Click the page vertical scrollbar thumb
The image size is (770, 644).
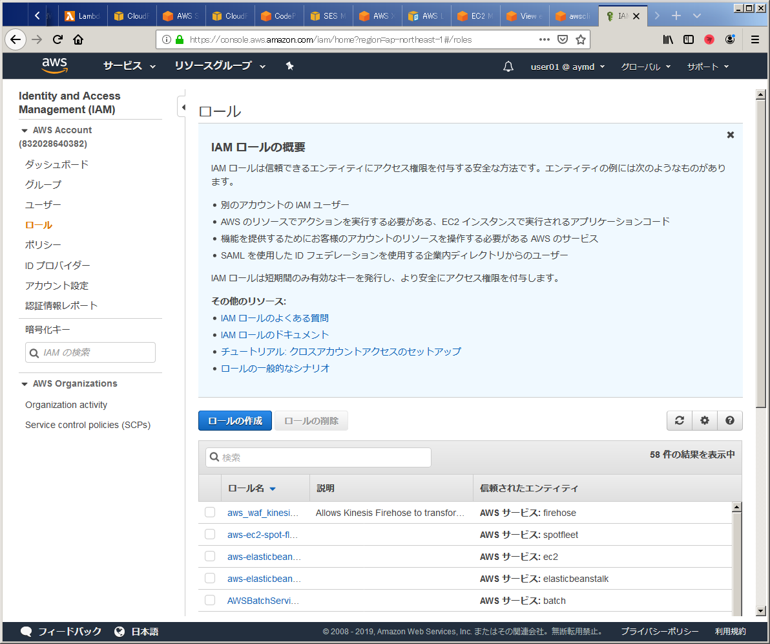pyautogui.click(x=761, y=253)
